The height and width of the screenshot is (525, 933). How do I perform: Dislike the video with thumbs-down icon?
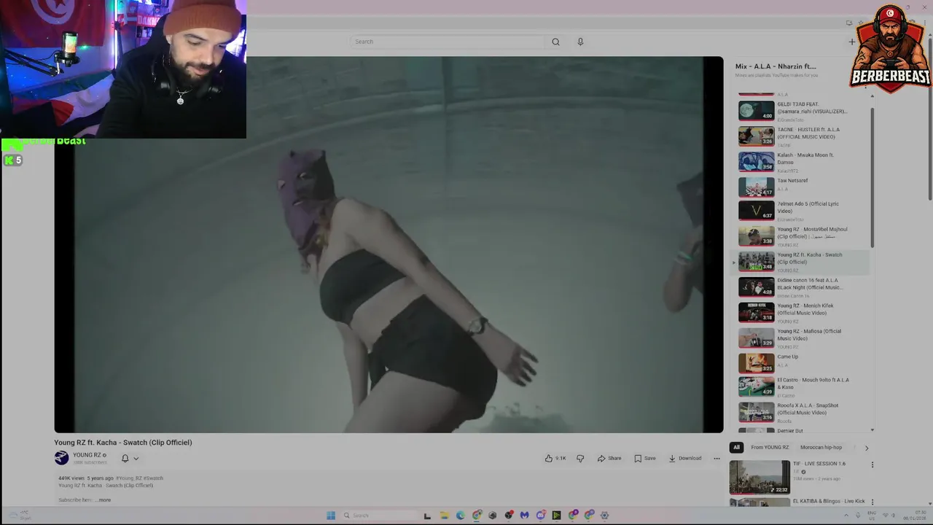(x=580, y=458)
